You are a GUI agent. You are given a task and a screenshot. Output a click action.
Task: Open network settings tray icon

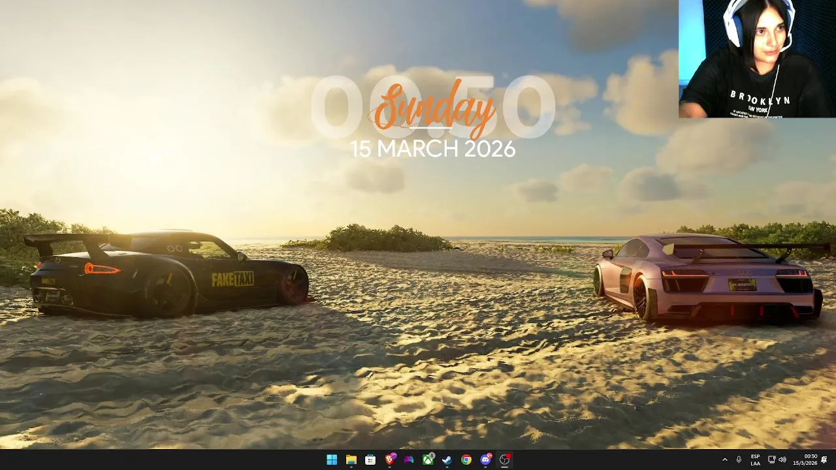tap(771, 460)
